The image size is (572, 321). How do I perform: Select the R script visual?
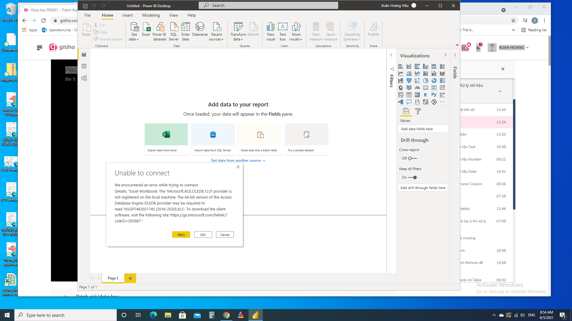(425, 95)
